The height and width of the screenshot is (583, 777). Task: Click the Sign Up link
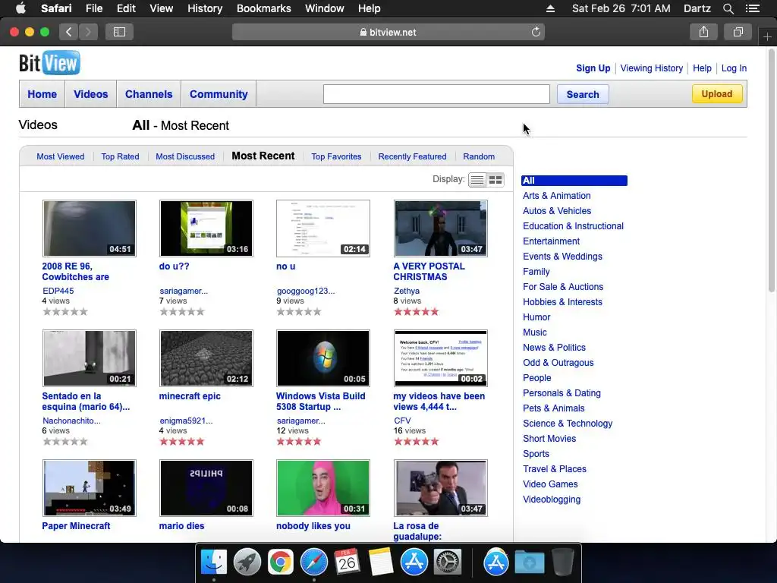(x=593, y=68)
